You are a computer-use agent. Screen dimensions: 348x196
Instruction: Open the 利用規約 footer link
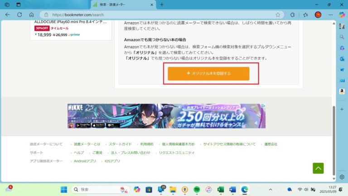pos(147,144)
